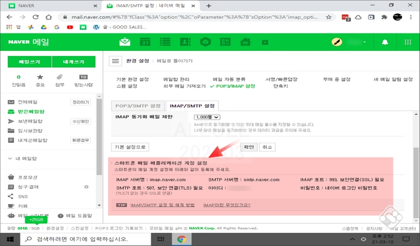
Task: Click 수신확인 button next to 보낸메일함
Action: pos(81,121)
